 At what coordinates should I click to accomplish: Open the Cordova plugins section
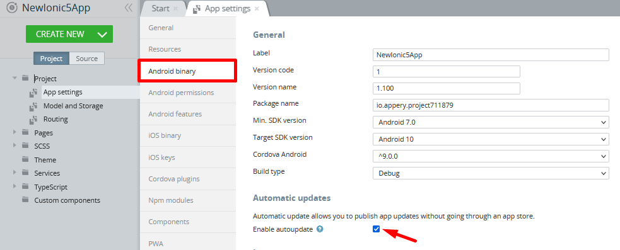(x=188, y=179)
